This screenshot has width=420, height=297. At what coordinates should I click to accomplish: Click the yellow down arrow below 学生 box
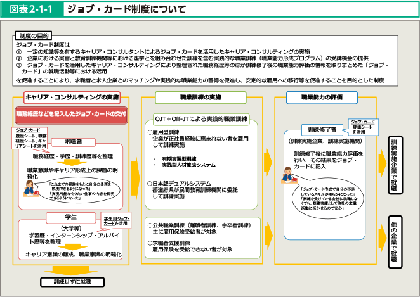point(71,246)
